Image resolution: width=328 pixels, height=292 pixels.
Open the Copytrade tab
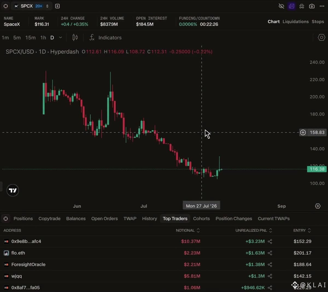pos(49,219)
